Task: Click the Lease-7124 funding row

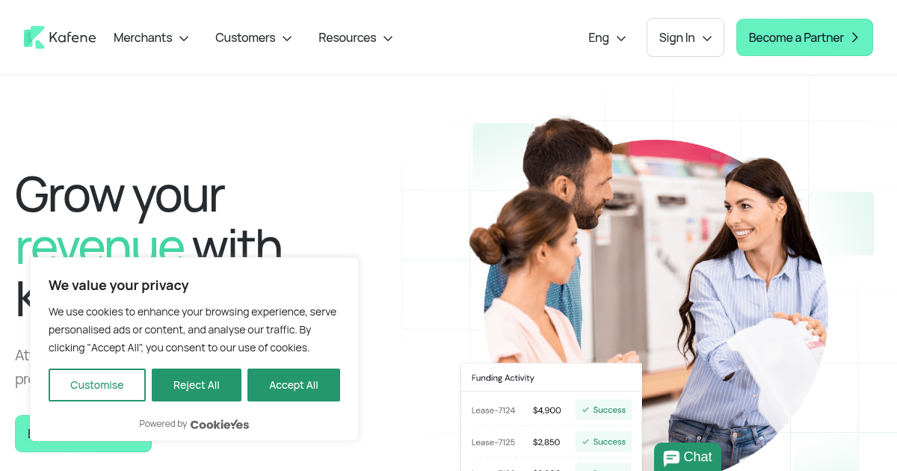Action: pyautogui.click(x=552, y=410)
